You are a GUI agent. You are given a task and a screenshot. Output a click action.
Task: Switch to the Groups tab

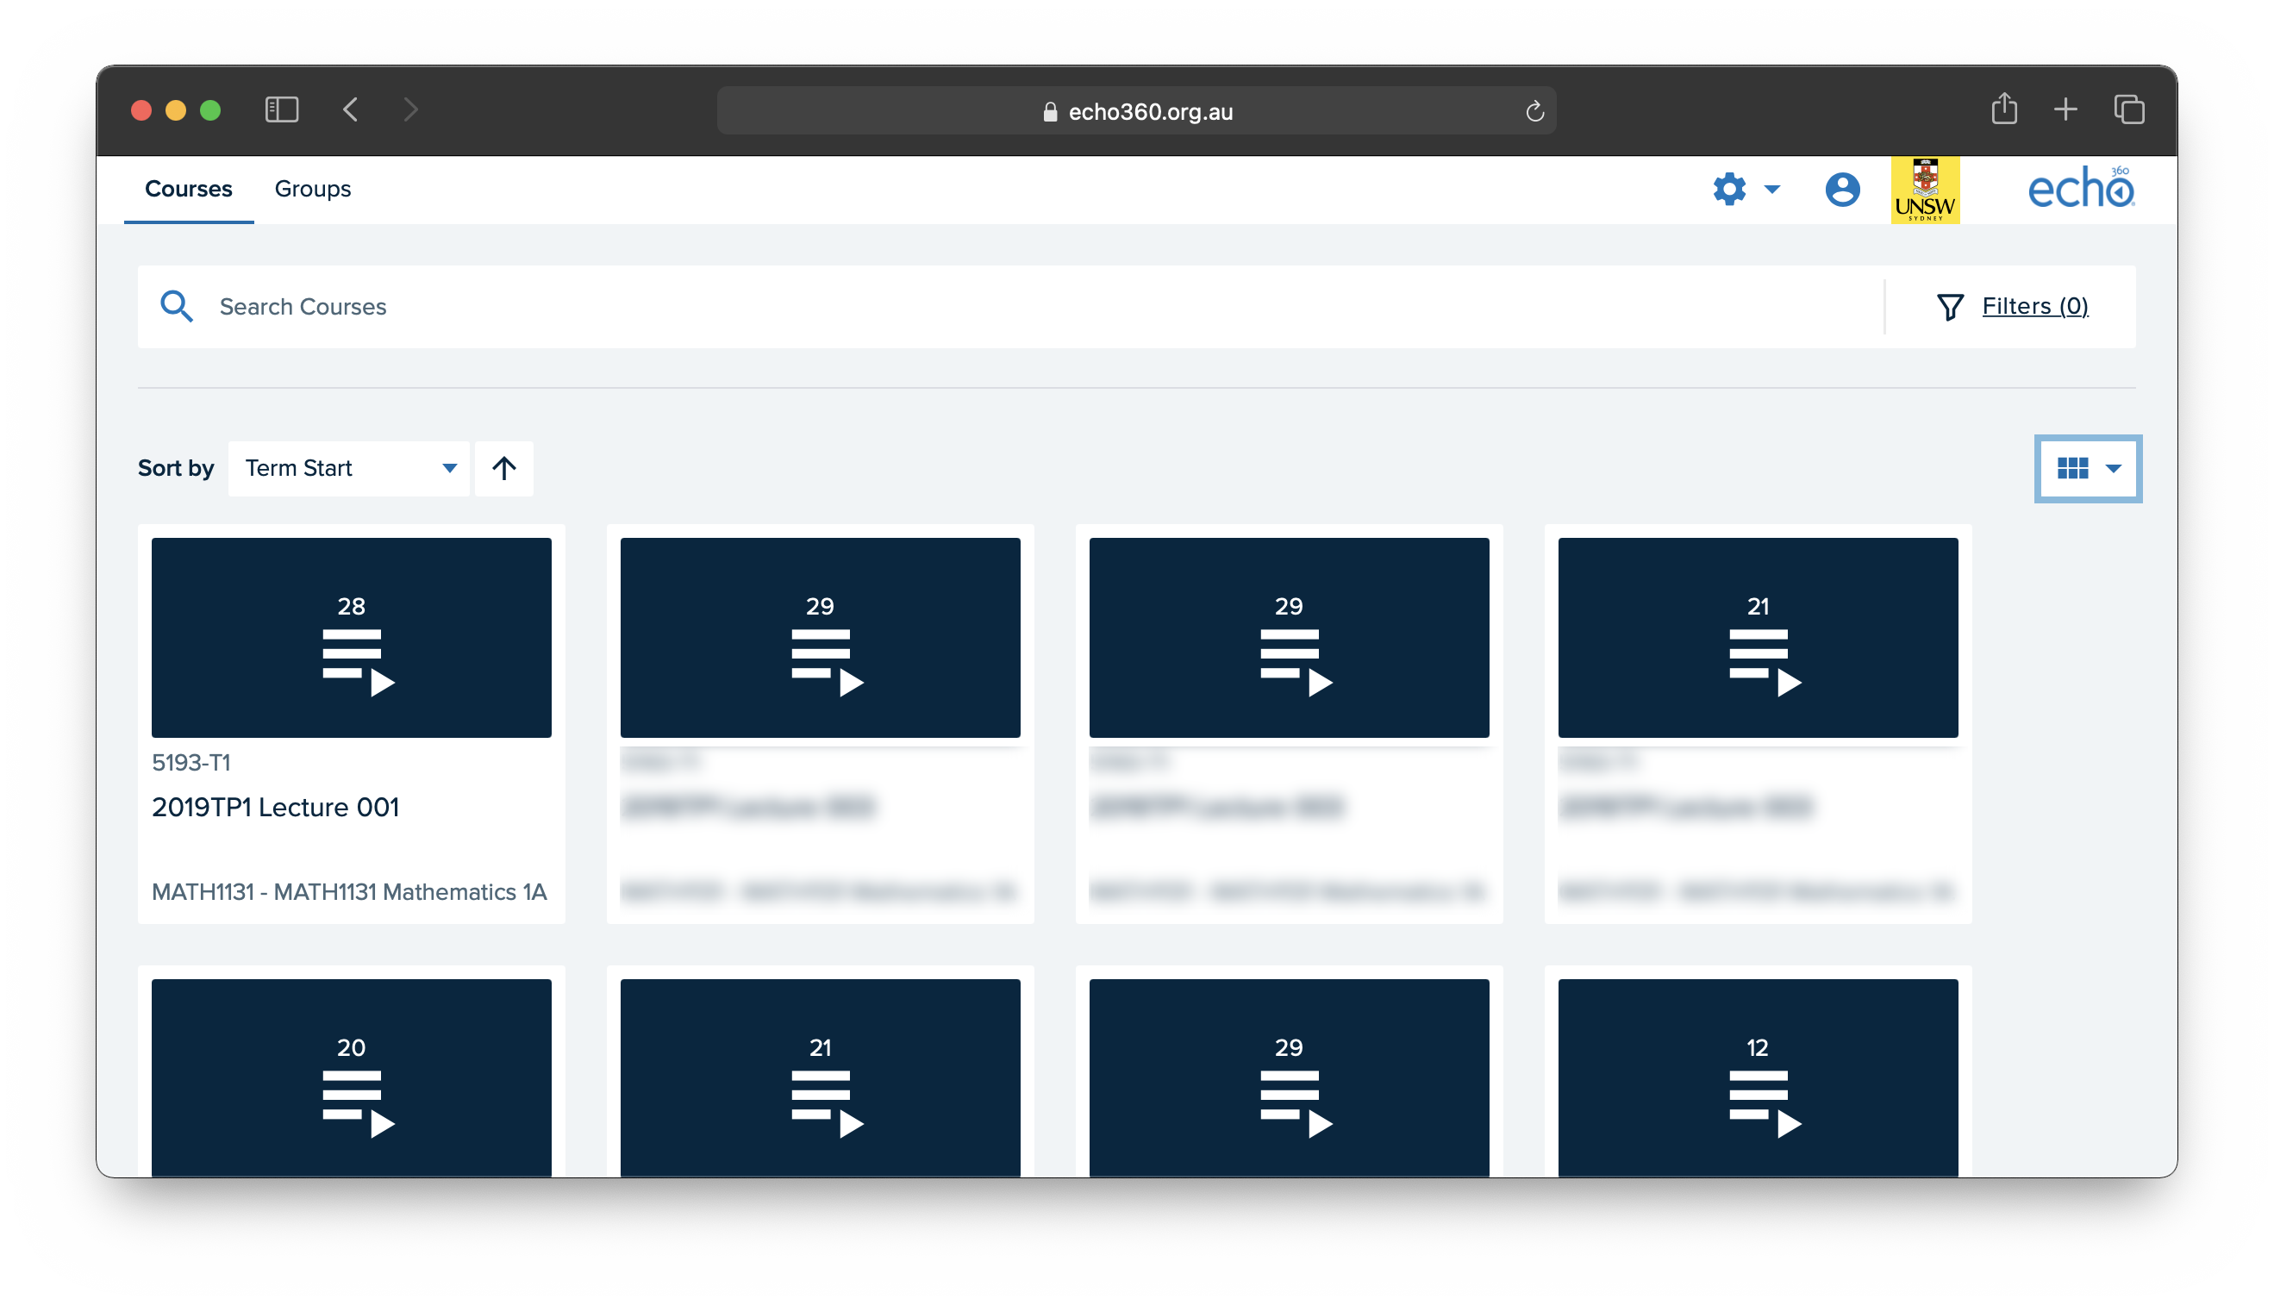(313, 189)
